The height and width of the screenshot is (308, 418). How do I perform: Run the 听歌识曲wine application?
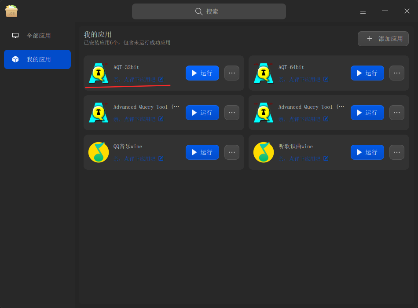point(367,152)
